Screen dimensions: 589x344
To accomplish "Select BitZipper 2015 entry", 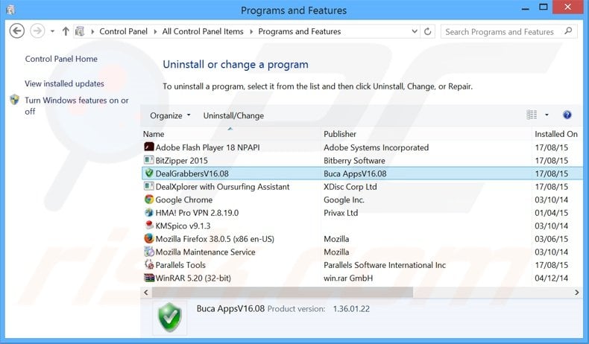I will pos(181,161).
